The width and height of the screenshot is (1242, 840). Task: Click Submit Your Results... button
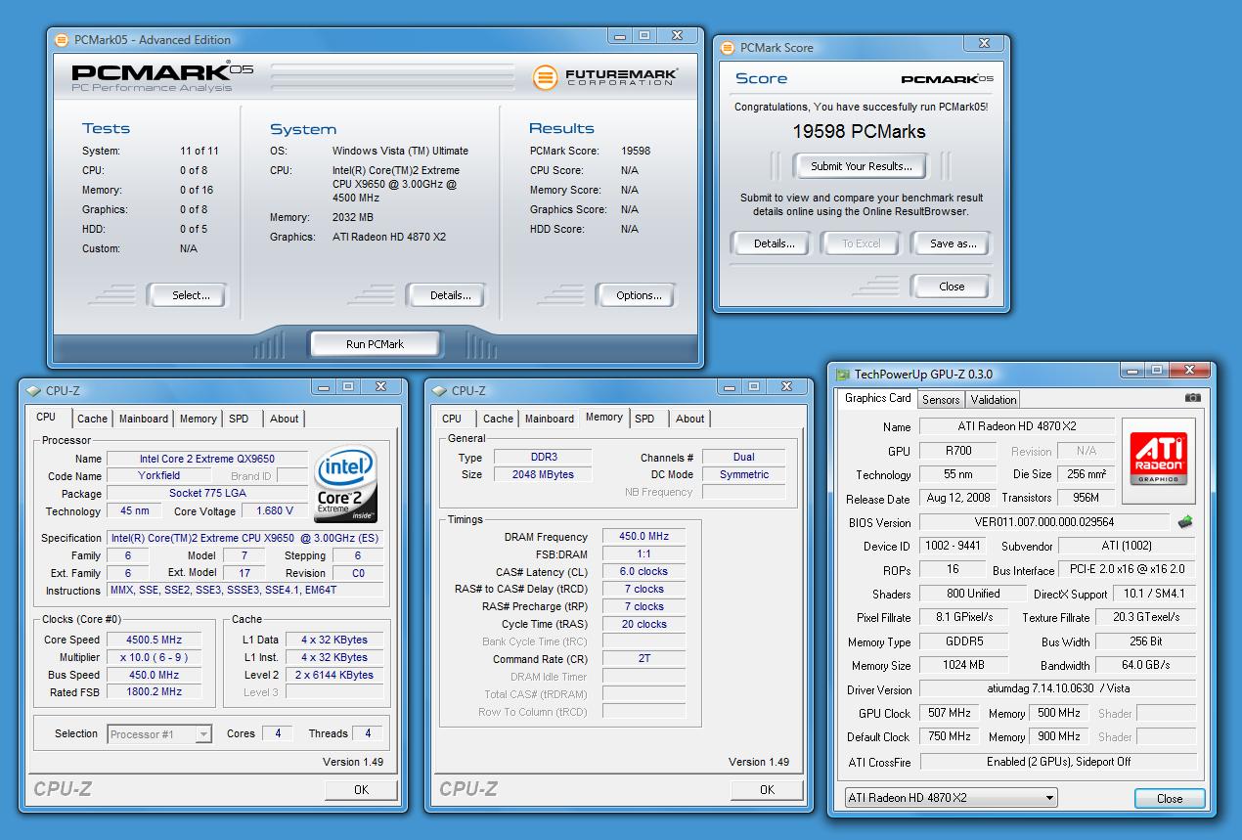861,166
